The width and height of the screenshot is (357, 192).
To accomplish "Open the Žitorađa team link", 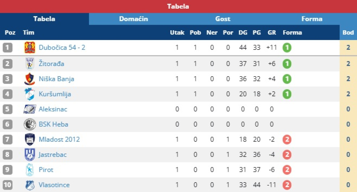I will point(51,64).
